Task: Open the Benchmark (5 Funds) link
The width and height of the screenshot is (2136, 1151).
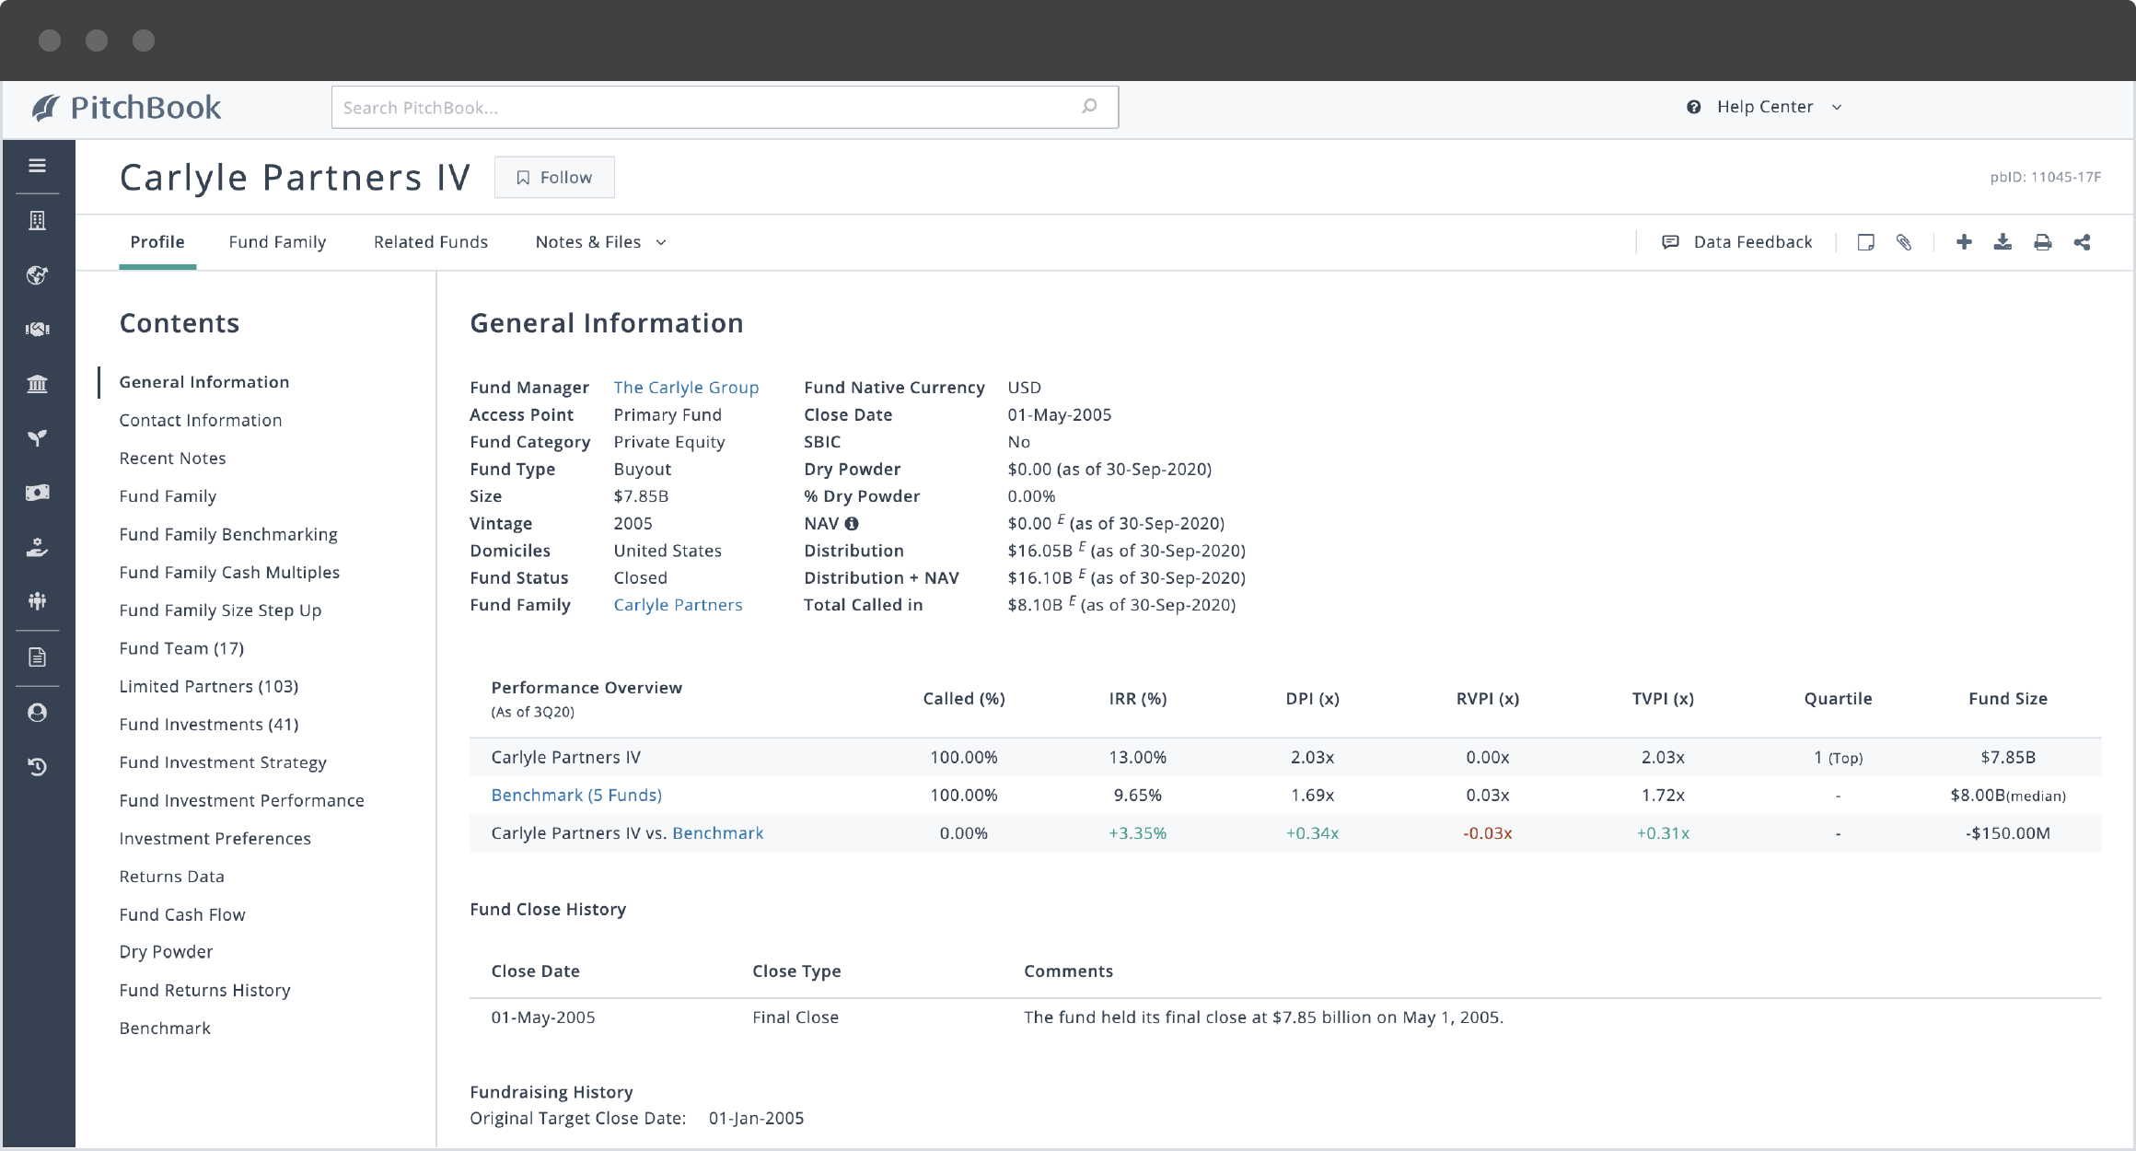Action: point(576,795)
